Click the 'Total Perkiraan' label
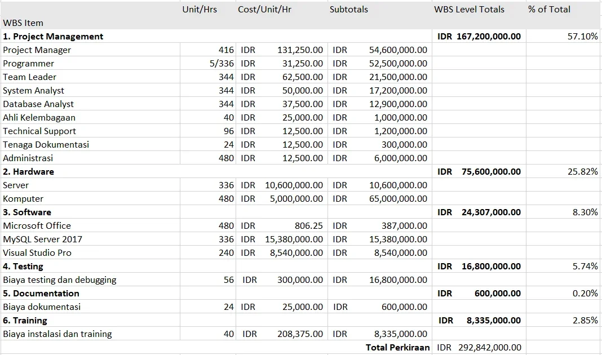This screenshot has height=355, width=602. point(398,347)
